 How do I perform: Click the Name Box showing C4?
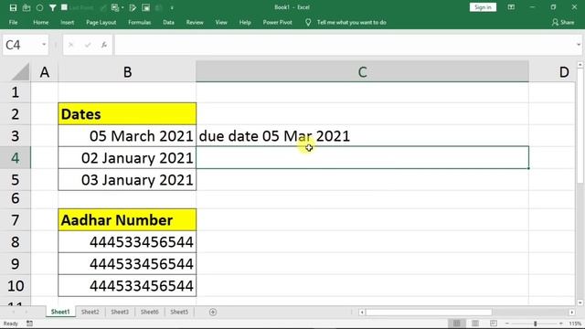(x=21, y=45)
